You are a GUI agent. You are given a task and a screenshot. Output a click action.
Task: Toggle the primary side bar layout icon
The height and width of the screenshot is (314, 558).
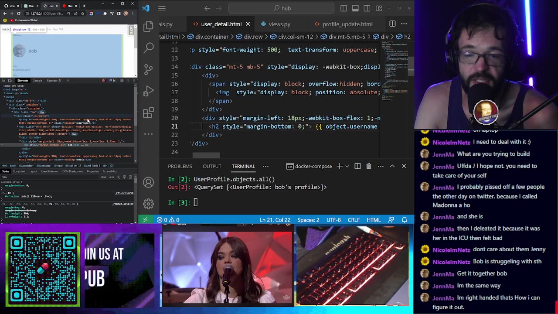(344, 8)
